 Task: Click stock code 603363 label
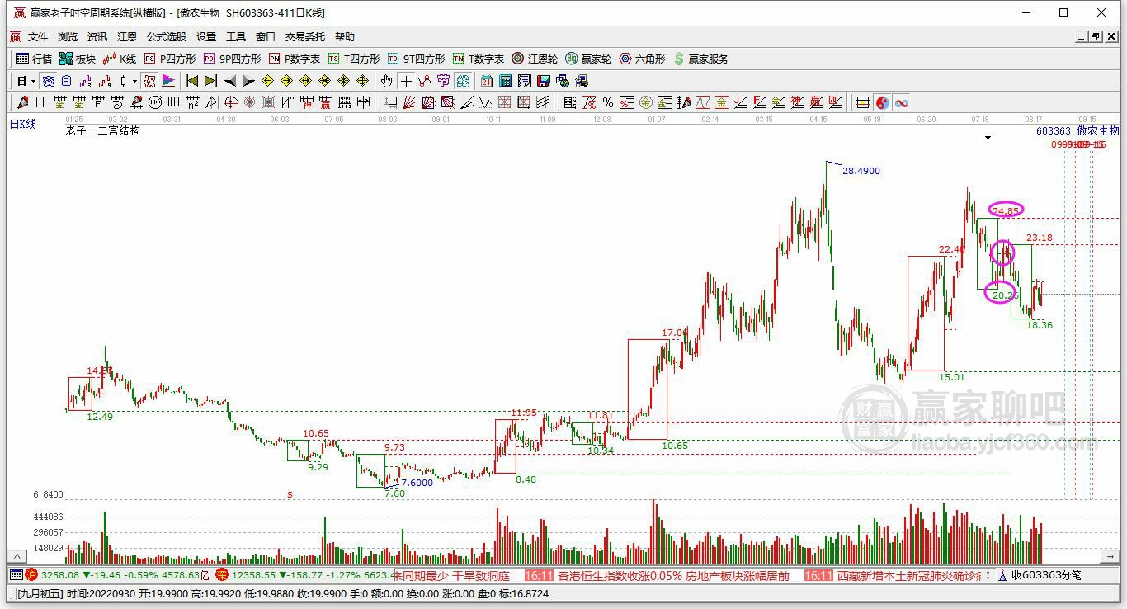coord(1054,130)
